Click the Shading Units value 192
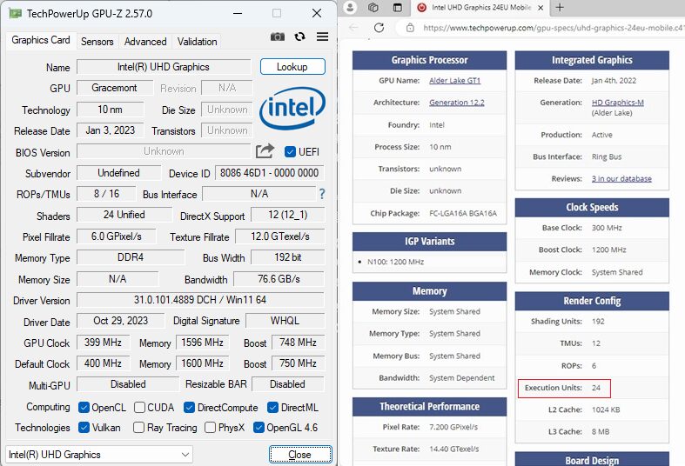This screenshot has height=466, width=685. [598, 321]
